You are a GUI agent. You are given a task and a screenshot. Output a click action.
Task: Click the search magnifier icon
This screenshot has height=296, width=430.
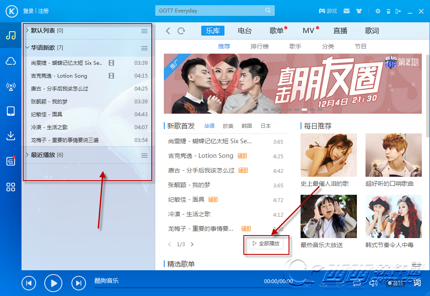268,10
